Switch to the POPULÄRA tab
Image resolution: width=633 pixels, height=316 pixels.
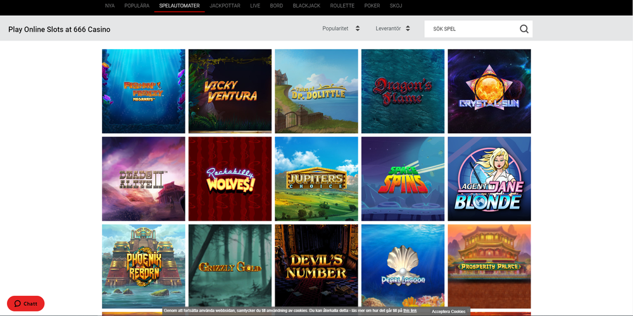[137, 6]
